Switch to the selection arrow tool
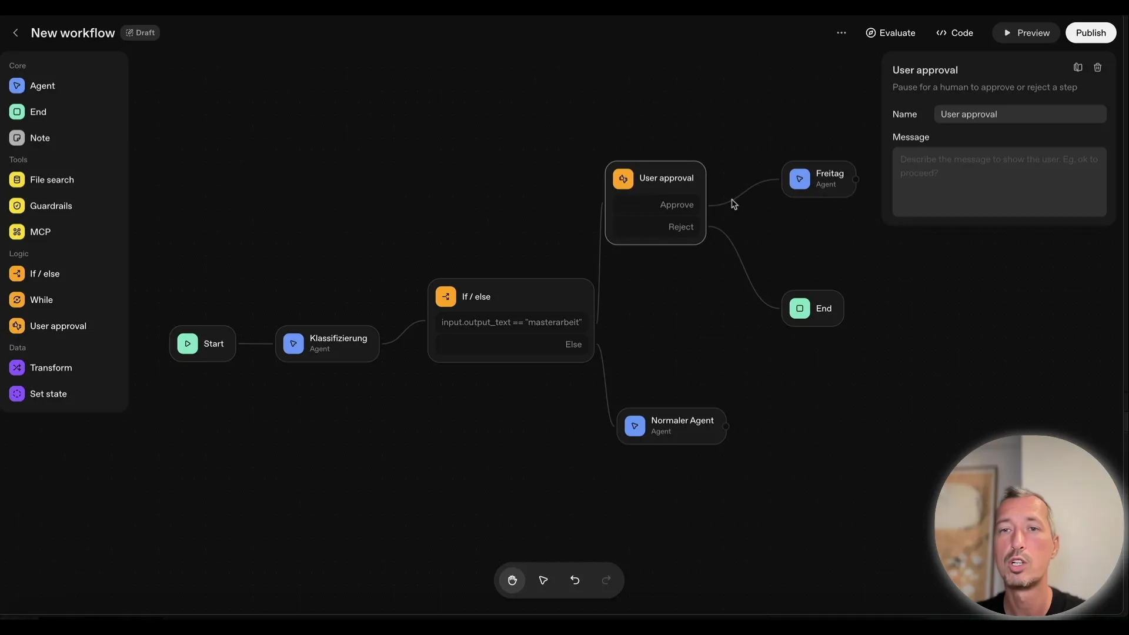The image size is (1129, 635). pos(543,580)
